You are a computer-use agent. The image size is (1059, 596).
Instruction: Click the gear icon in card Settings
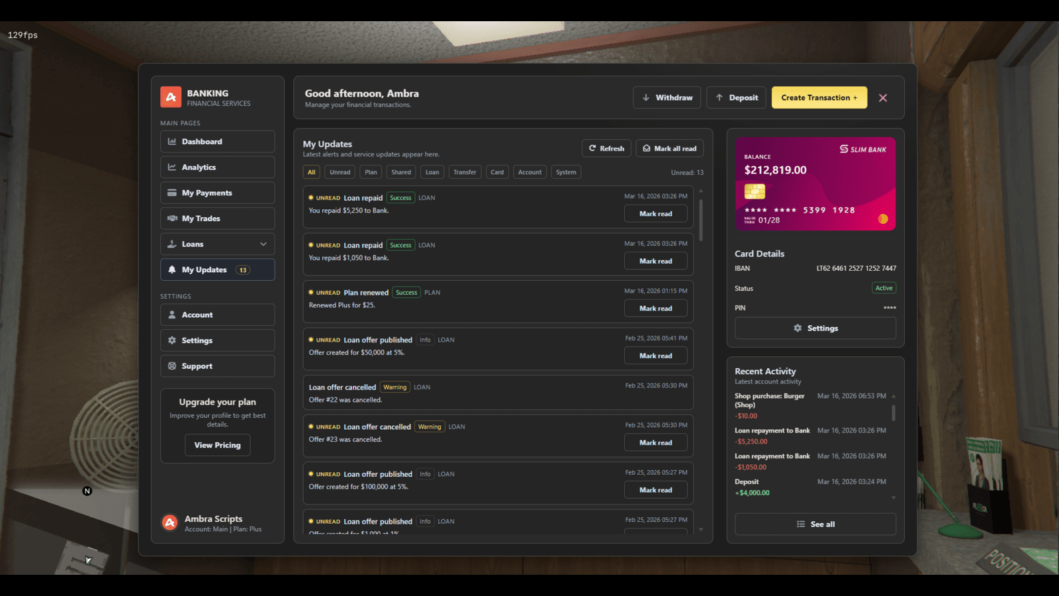798,328
